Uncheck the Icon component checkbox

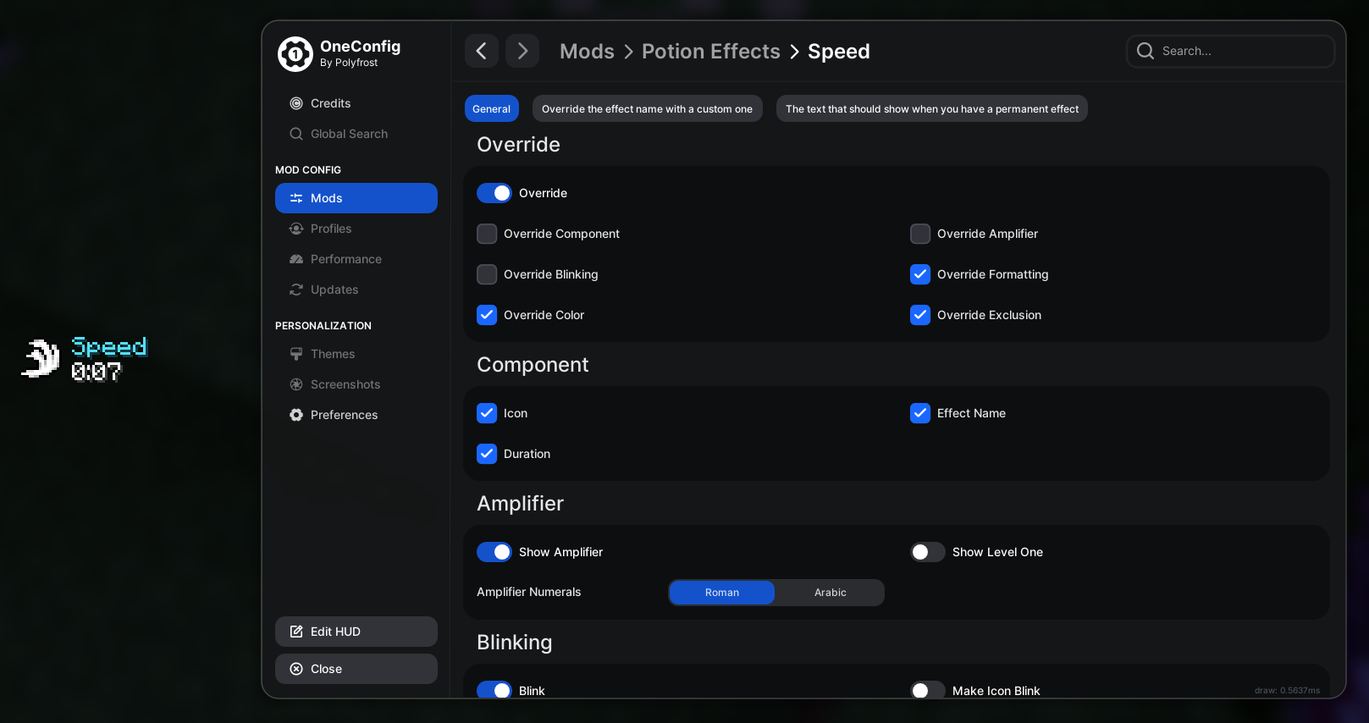pyautogui.click(x=487, y=413)
